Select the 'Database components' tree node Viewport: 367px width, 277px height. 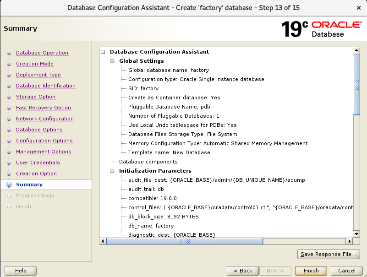click(x=148, y=162)
